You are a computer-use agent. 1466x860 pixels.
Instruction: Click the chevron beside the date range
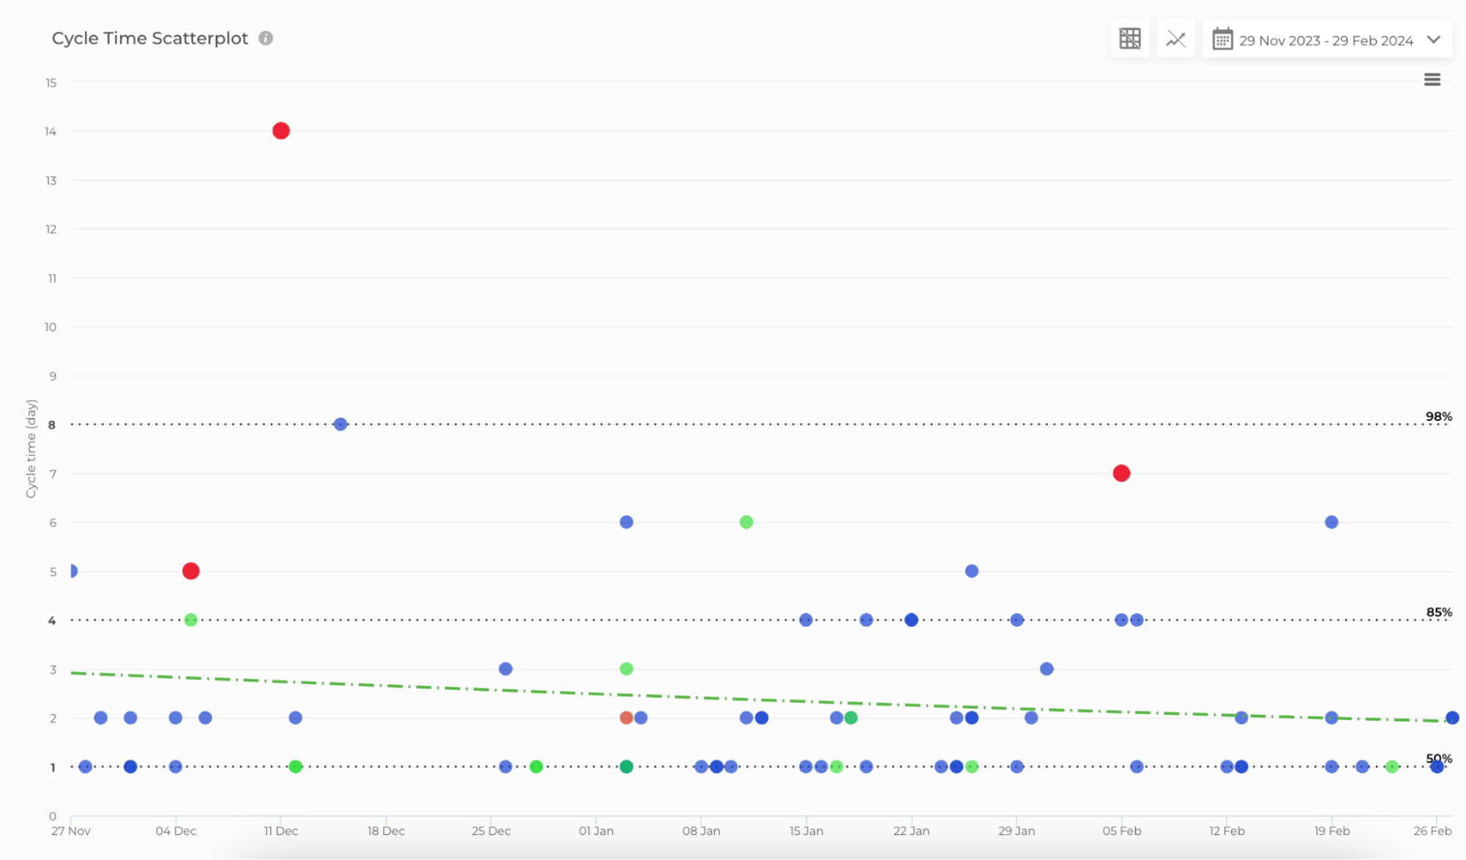(x=1434, y=41)
